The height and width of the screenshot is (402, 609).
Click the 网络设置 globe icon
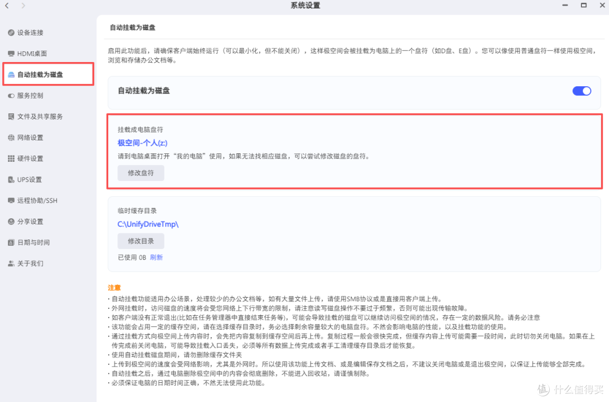tap(10, 137)
